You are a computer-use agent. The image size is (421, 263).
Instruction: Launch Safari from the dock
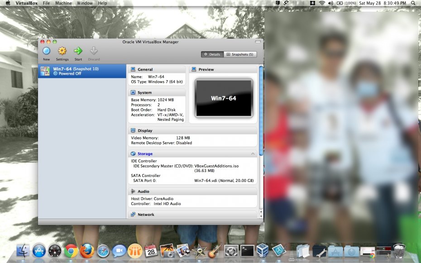click(x=103, y=251)
